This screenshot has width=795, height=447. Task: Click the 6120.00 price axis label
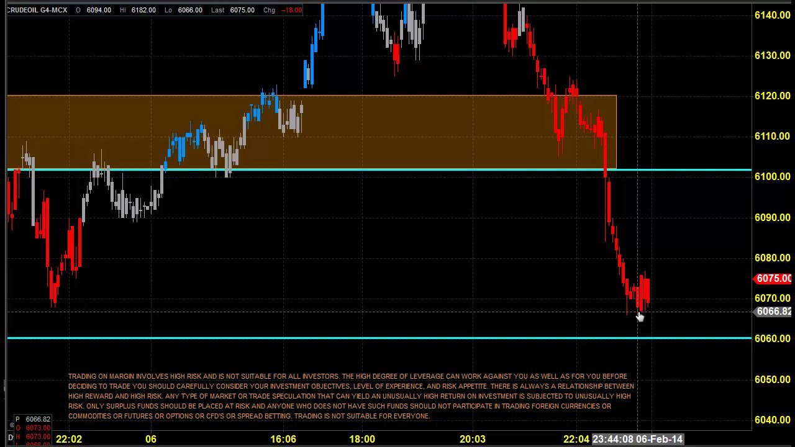point(772,96)
